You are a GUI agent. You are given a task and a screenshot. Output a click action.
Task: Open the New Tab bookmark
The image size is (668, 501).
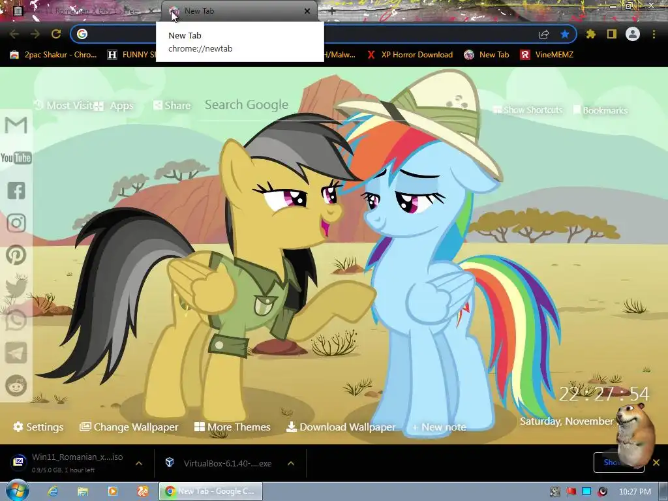click(487, 55)
